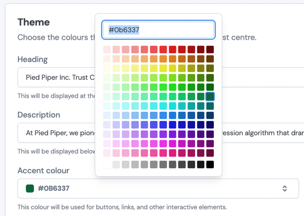Open the Accent colour dropdown chevron

(285, 188)
